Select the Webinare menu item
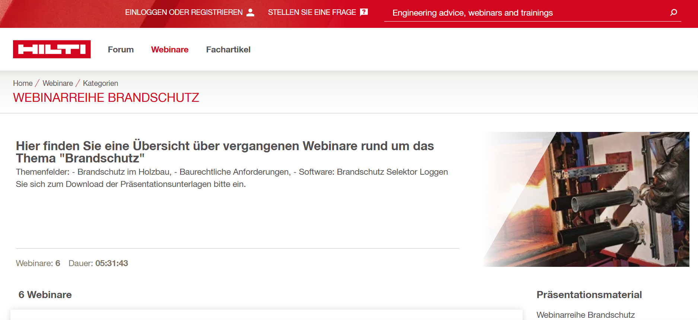 [x=170, y=49]
